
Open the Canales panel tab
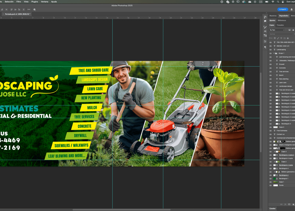(x=272, y=209)
